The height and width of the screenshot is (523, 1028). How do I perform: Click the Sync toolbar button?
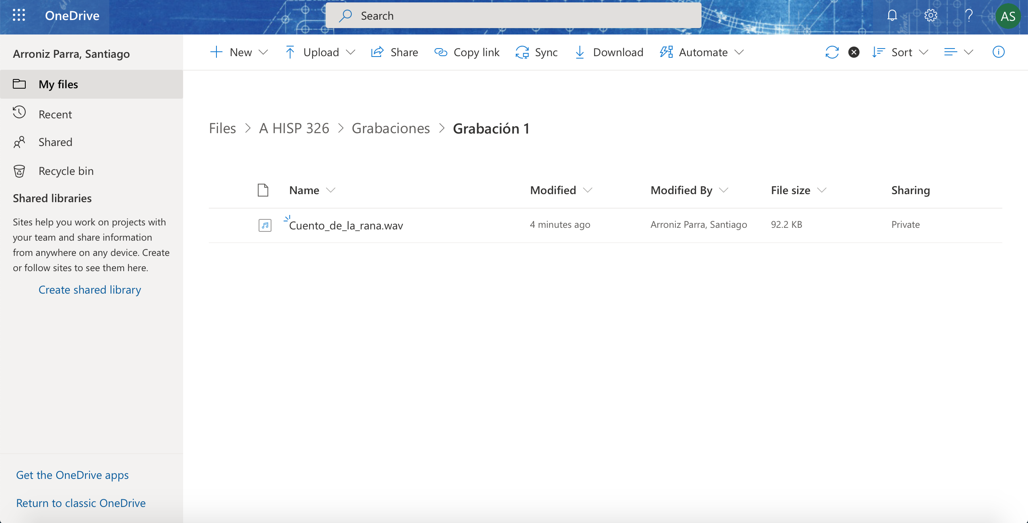click(537, 52)
